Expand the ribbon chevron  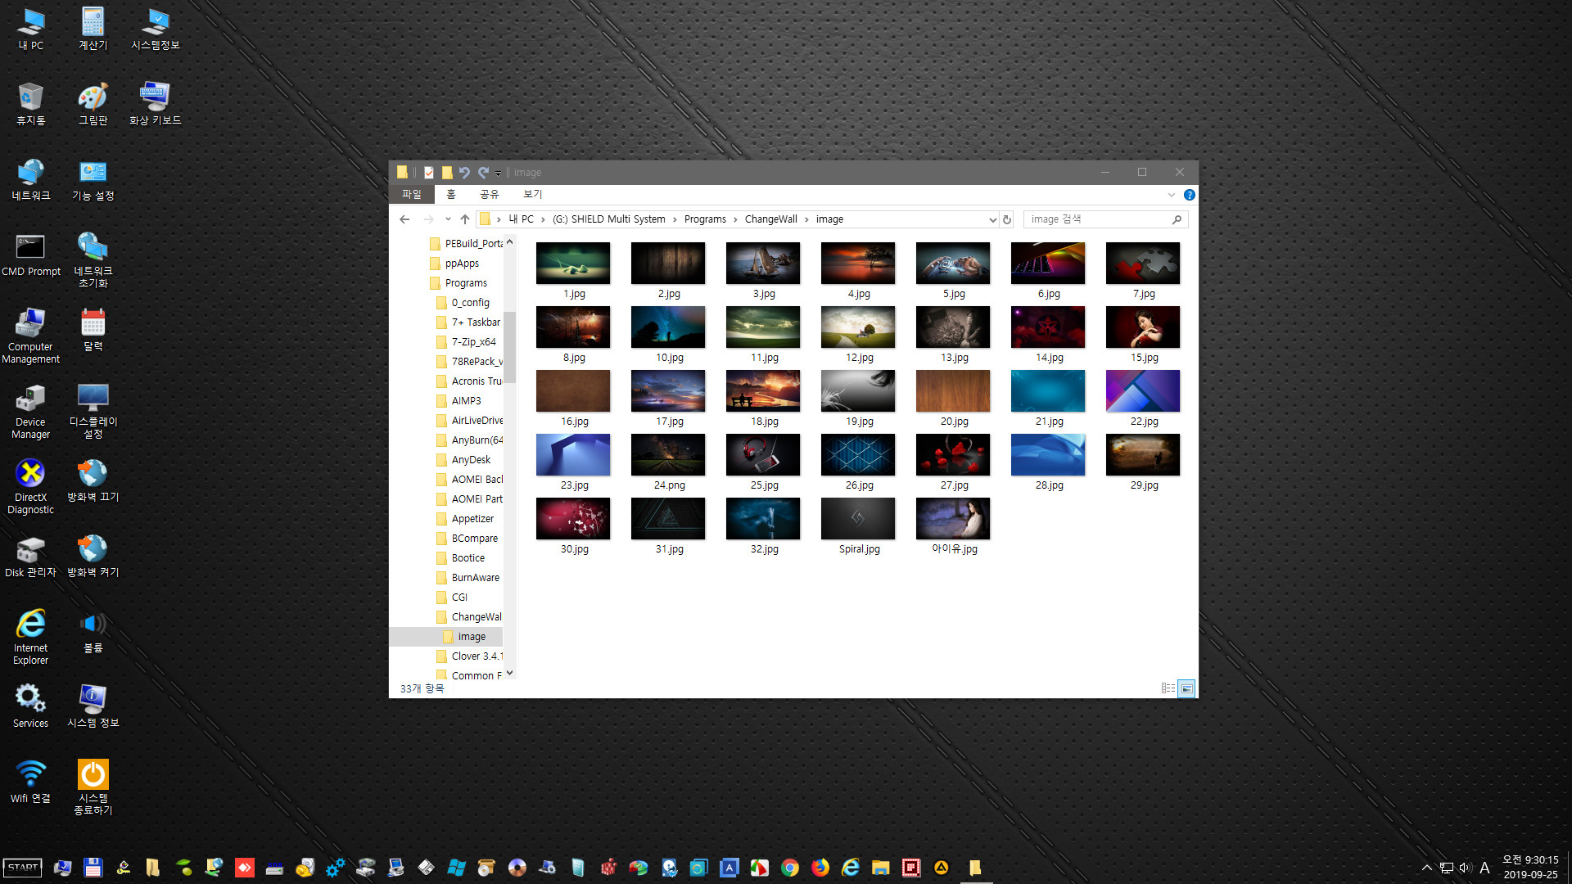1172,195
